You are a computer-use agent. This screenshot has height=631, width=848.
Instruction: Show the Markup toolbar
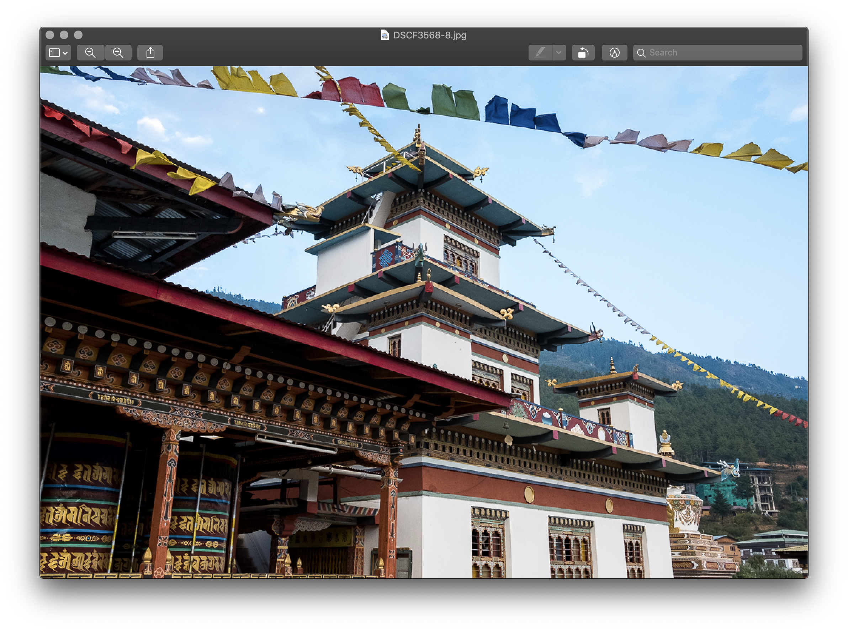point(614,53)
